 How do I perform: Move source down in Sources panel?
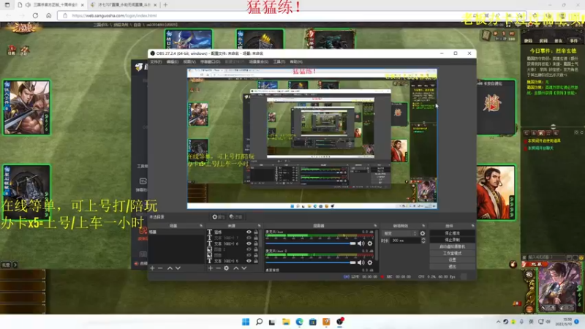click(244, 268)
